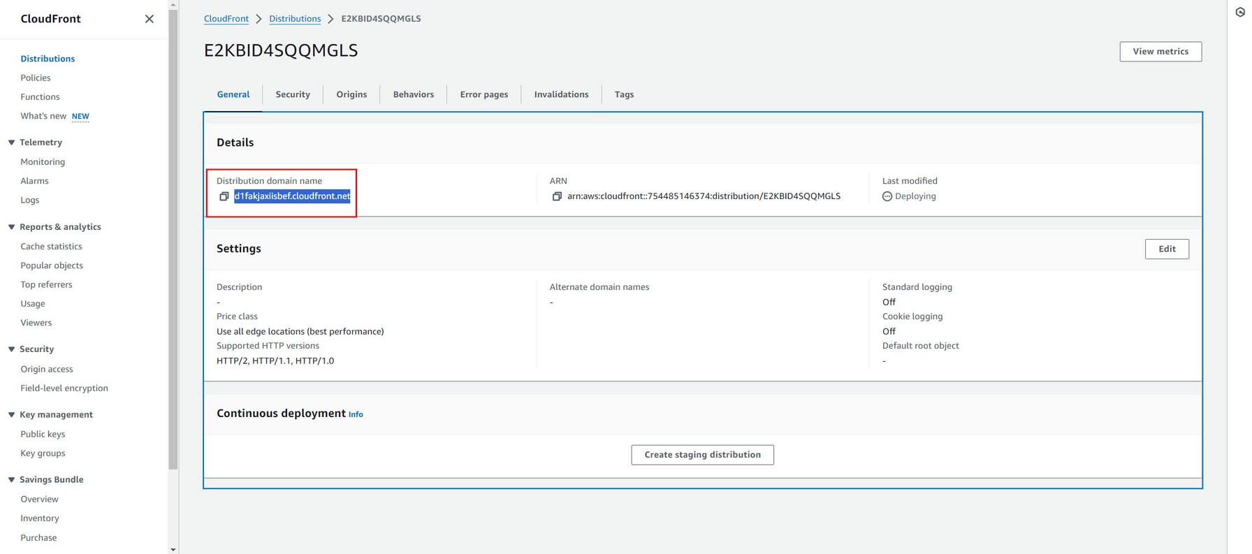1252x554 pixels.
Task: Go to the Invalidations tab
Action: tap(561, 94)
